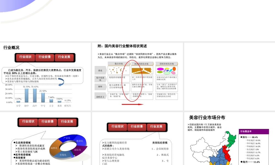275x165 pixels.
Task: Select the 国内——88.4% entry
Action: [249, 137]
